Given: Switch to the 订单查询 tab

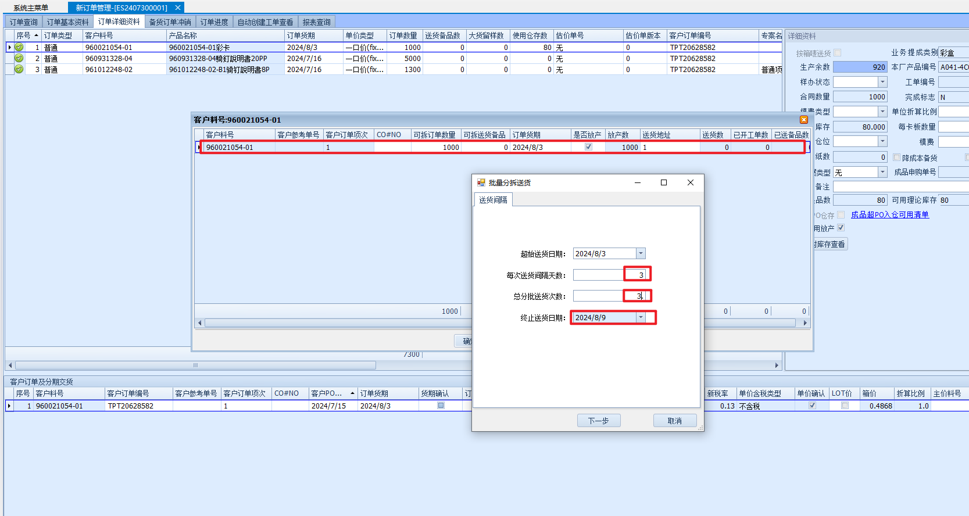Looking at the screenshot, I should [x=23, y=22].
